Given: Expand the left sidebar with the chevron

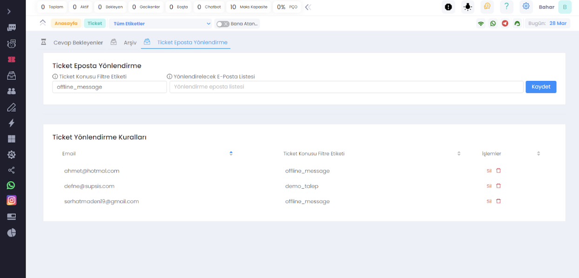Looking at the screenshot, I should click(x=9, y=11).
